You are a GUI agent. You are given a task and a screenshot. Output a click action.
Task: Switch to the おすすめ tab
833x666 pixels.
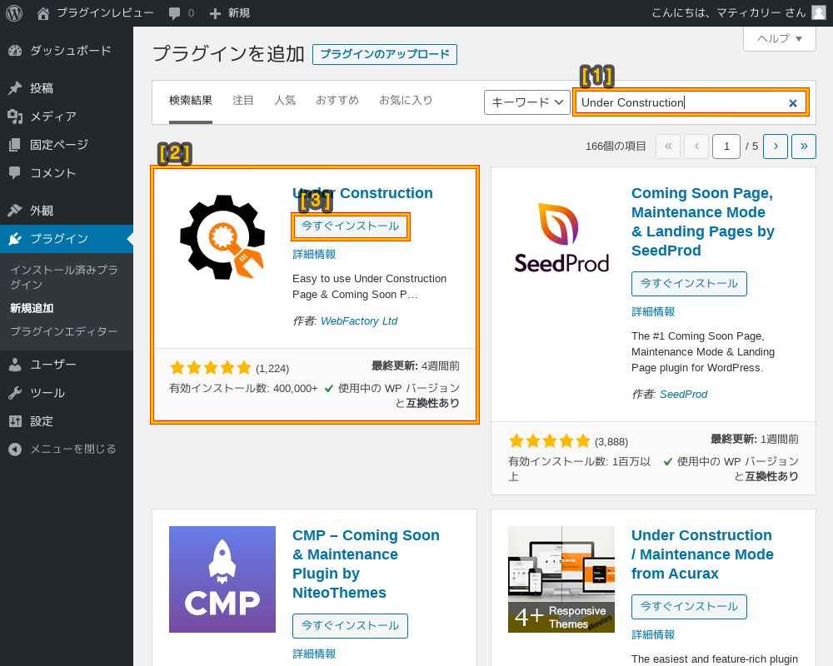[337, 101]
